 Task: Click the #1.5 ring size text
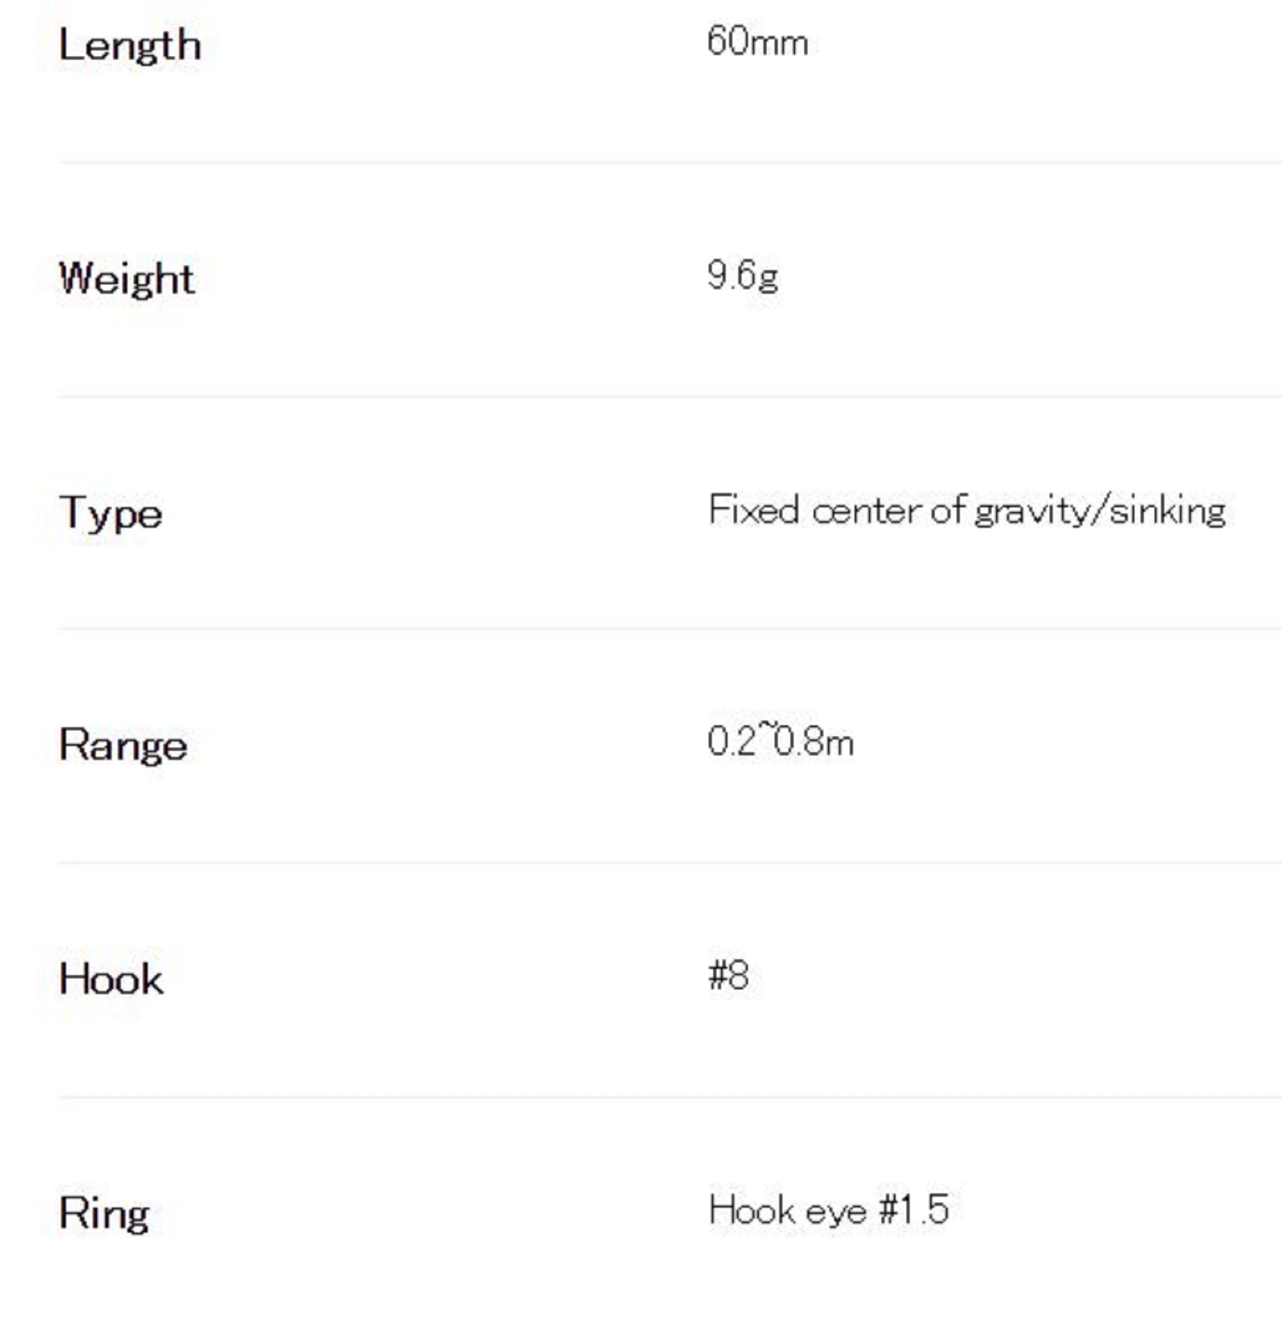914,1210
